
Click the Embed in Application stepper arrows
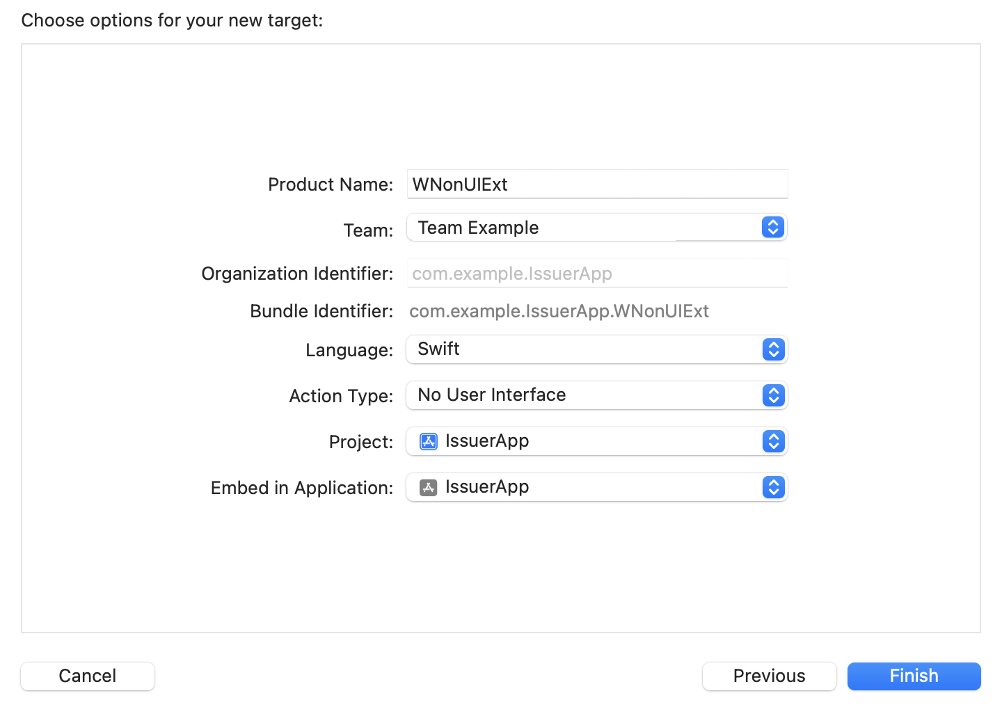773,487
